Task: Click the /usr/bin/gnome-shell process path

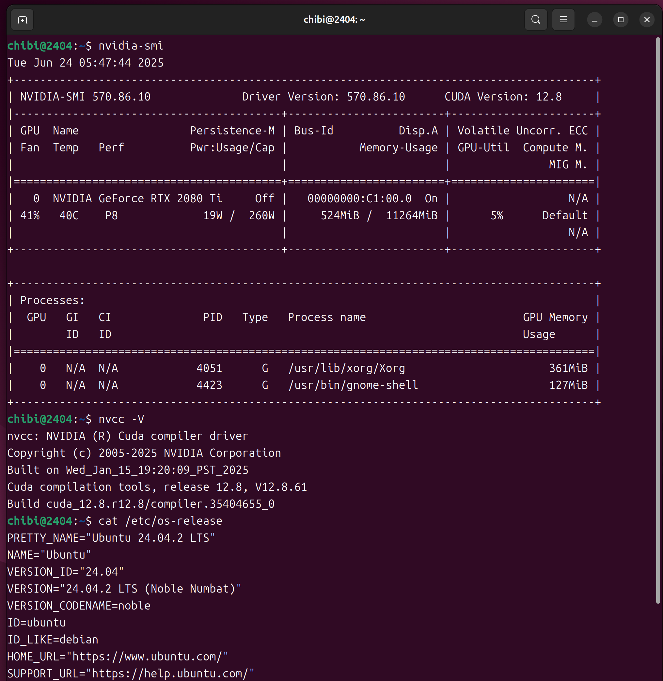Action: click(353, 385)
